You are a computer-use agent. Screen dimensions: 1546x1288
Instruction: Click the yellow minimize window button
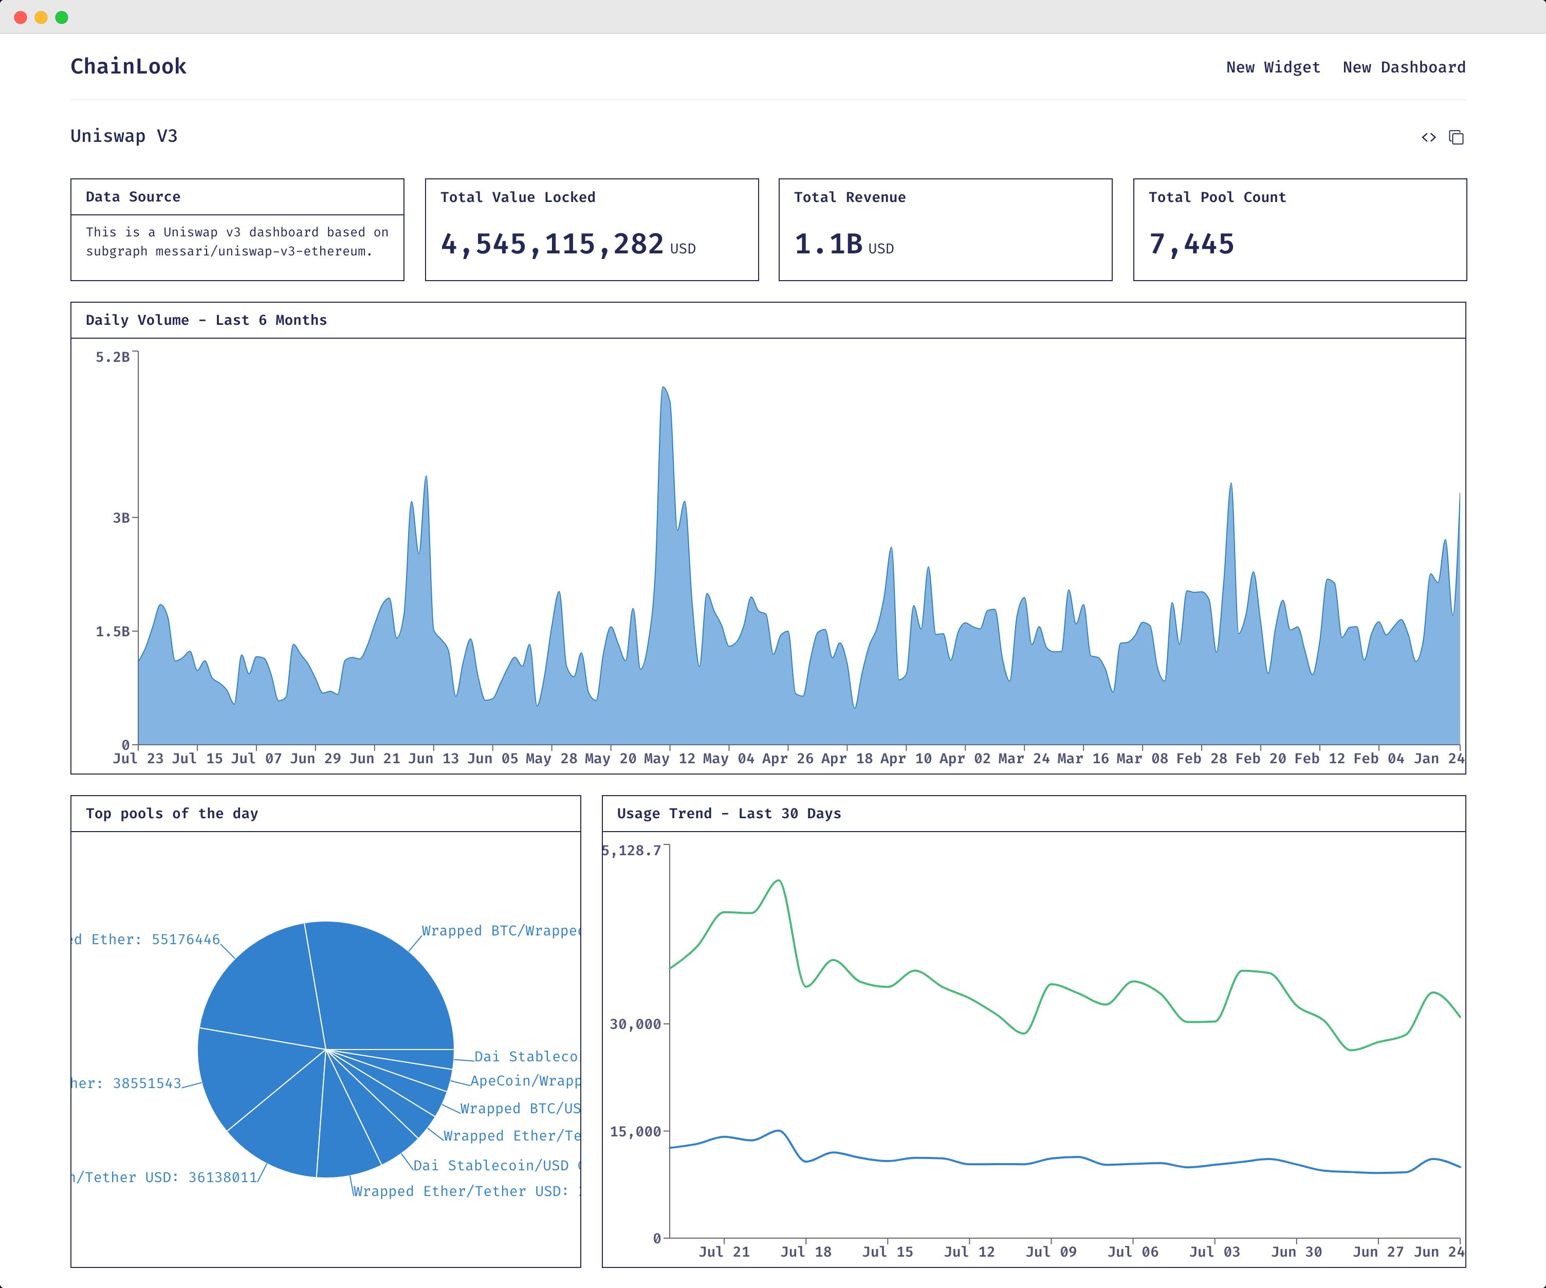41,17
